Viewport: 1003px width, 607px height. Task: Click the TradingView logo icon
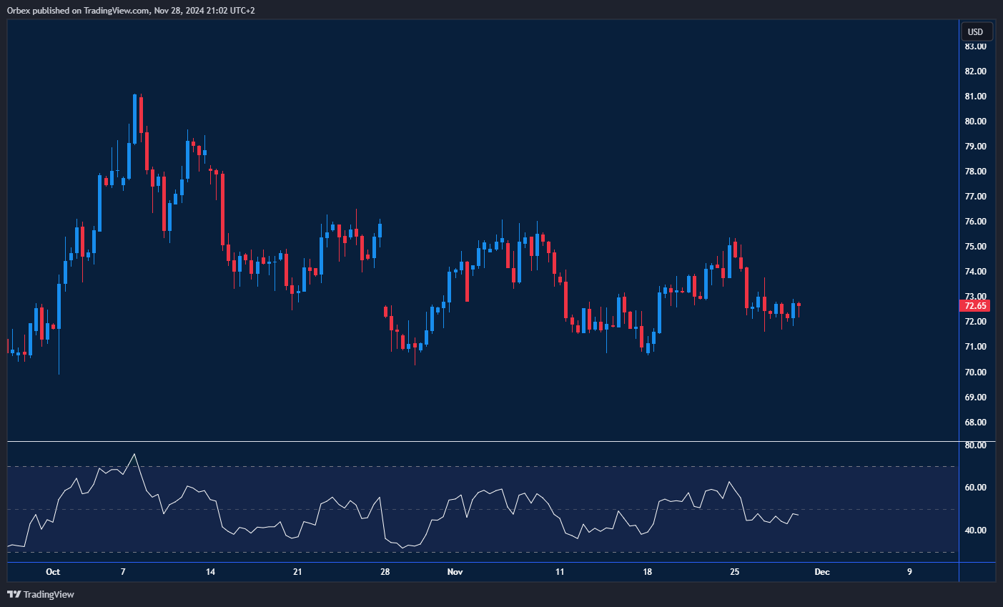click(14, 594)
